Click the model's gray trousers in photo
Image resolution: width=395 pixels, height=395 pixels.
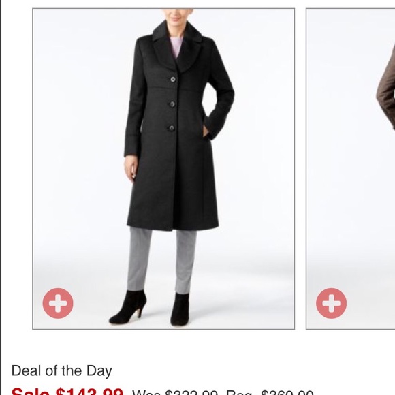(x=161, y=261)
